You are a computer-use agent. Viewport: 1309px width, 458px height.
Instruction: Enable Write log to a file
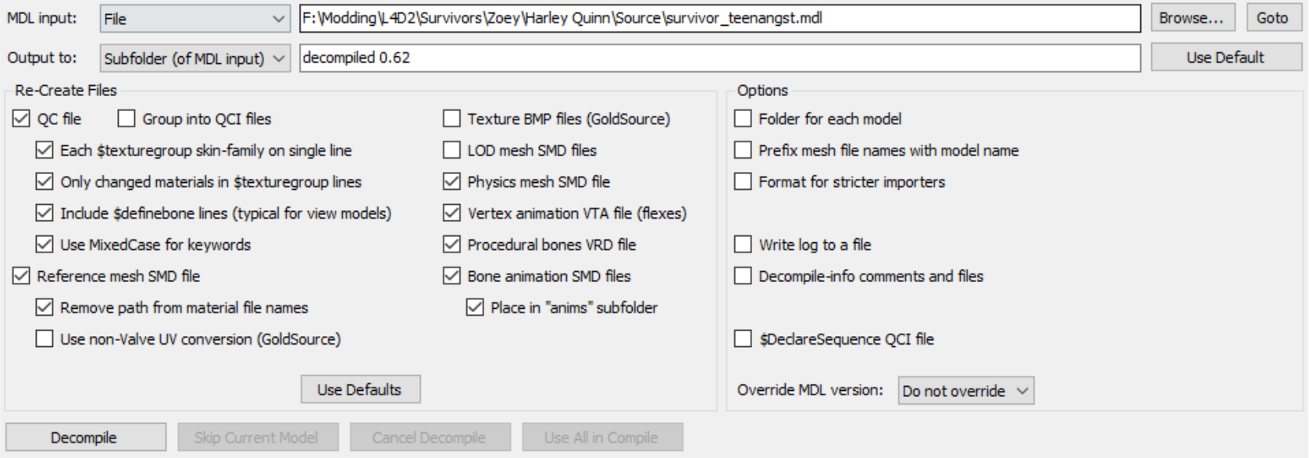tap(743, 245)
